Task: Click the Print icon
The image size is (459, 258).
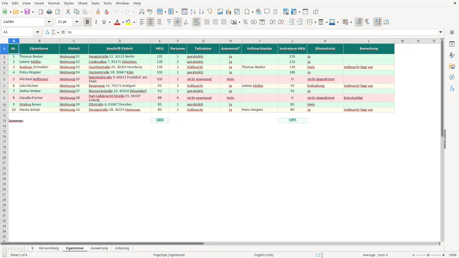Action: point(49,12)
